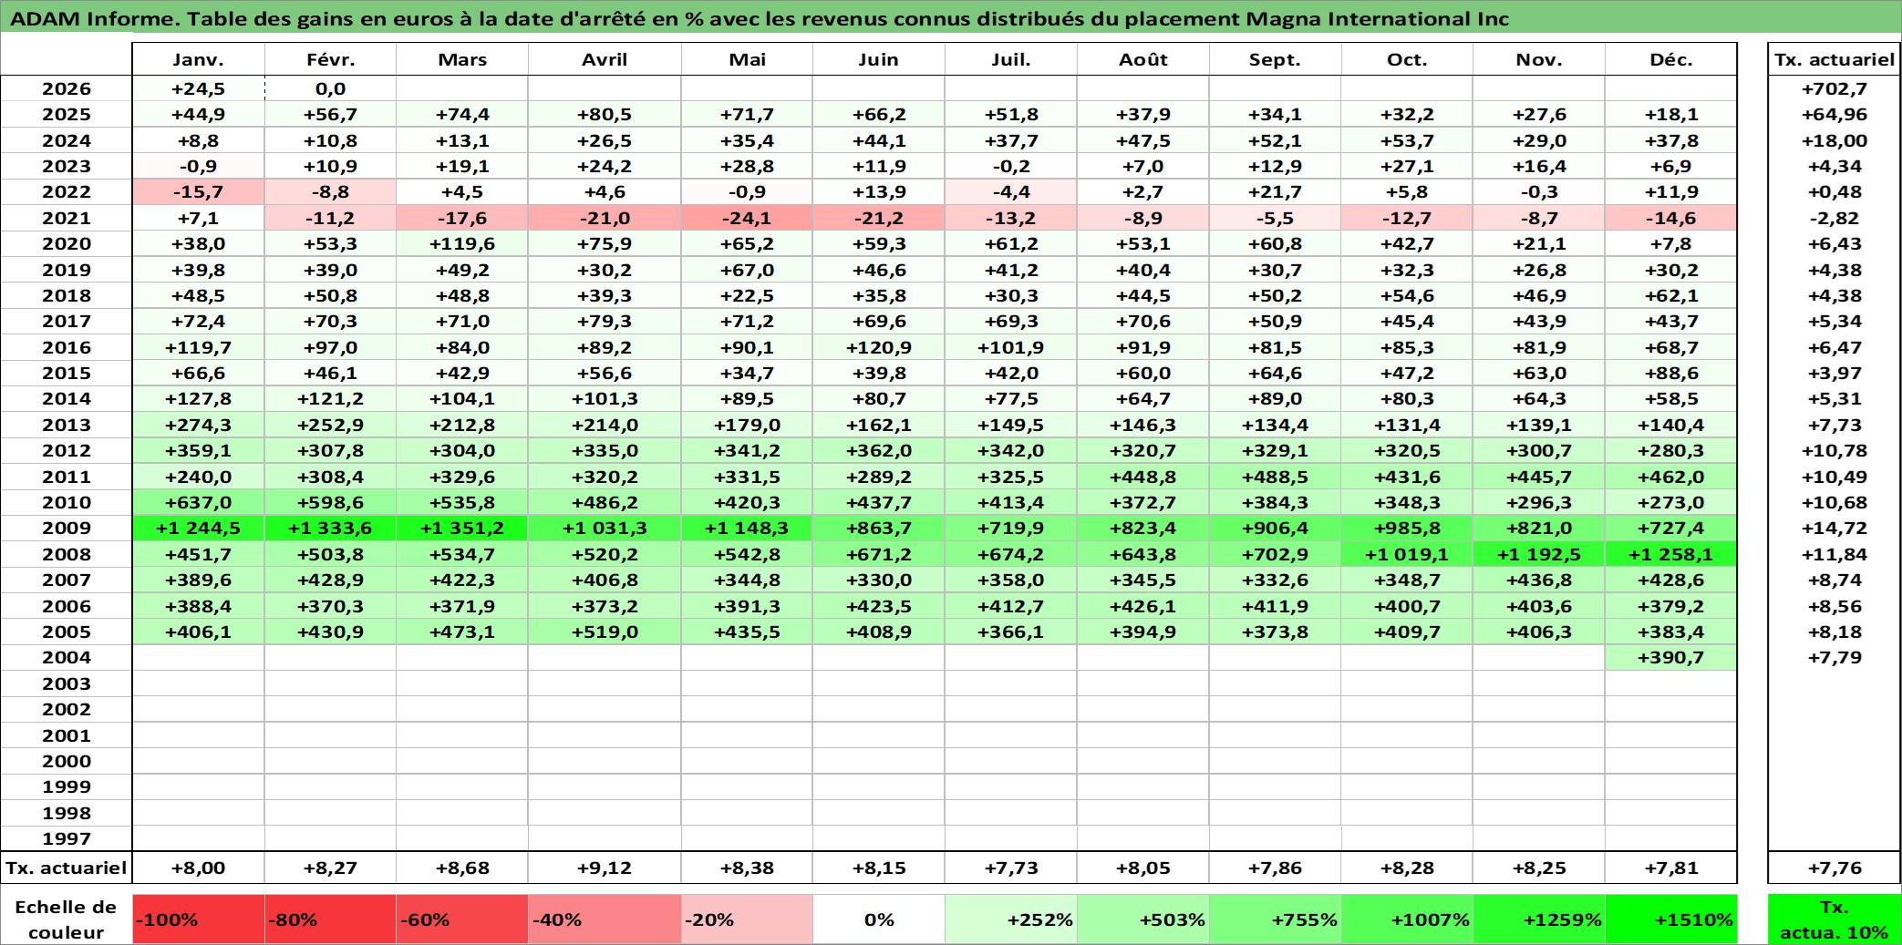The height and width of the screenshot is (945, 1902).
Task: Click the +24,5 cell for January 2026
Action: pyautogui.click(x=198, y=88)
